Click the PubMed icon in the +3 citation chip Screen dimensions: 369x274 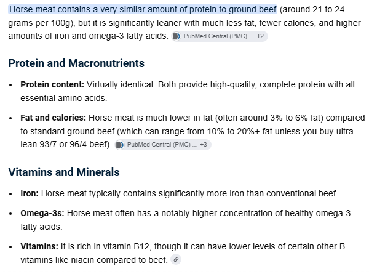coord(120,145)
